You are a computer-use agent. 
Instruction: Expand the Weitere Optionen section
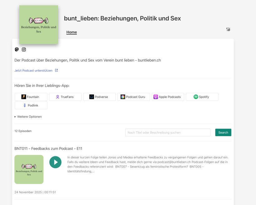pos(28,117)
